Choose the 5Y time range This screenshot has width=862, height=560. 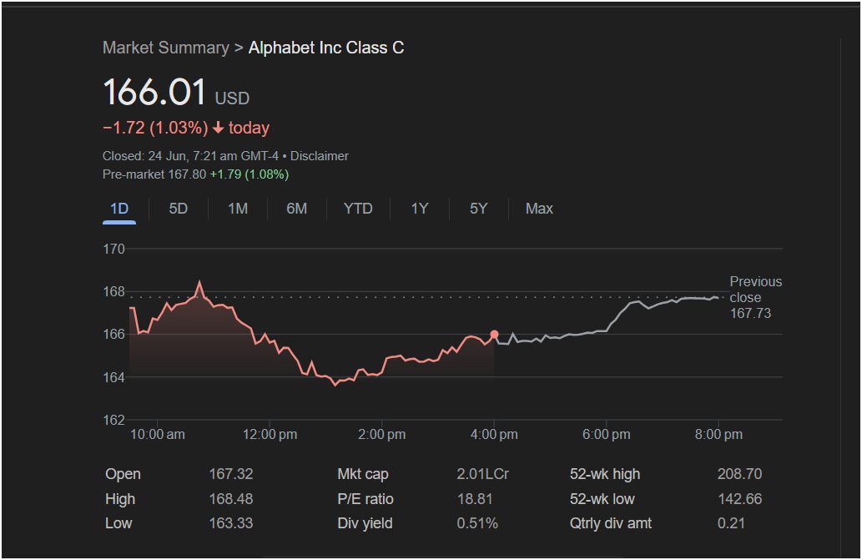pos(478,209)
